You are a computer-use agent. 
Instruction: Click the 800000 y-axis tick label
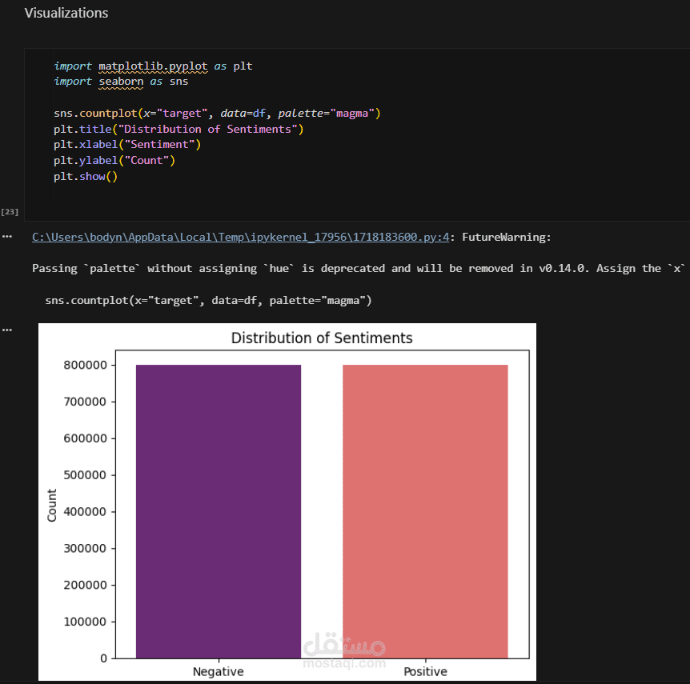click(86, 366)
